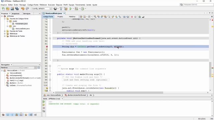Click the Find Previous Occurrence editor icon
Viewport: 214px width, 120px height.
[98, 17]
